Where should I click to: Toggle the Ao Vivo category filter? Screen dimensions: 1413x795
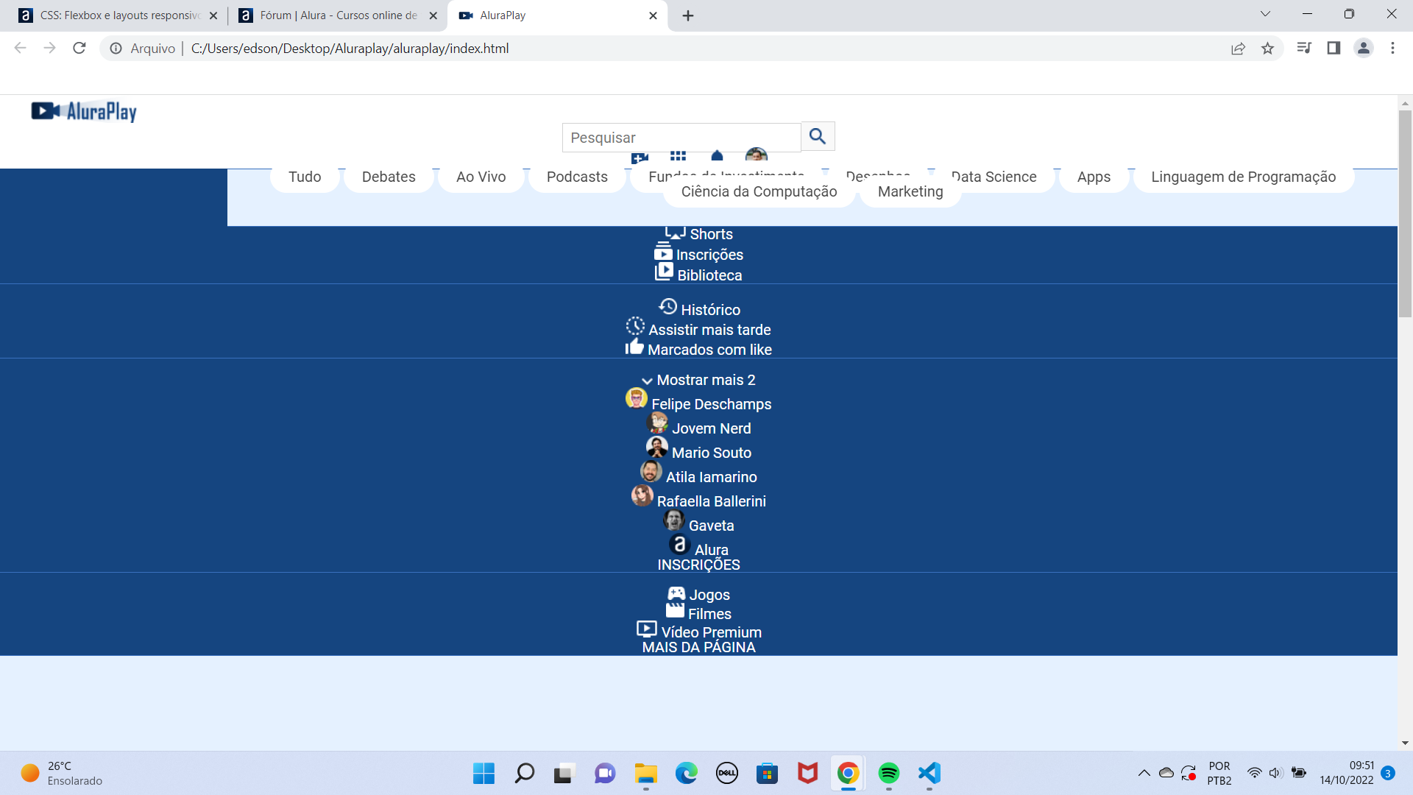pyautogui.click(x=481, y=177)
